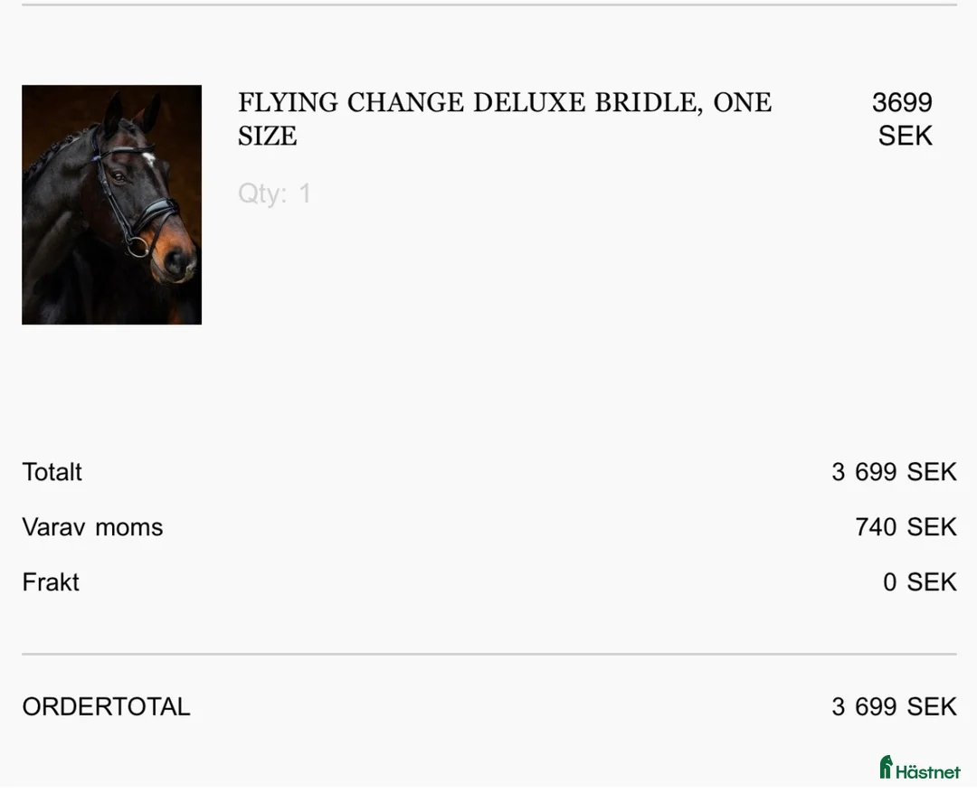Click the Qty: 1 quantity text

click(x=274, y=194)
